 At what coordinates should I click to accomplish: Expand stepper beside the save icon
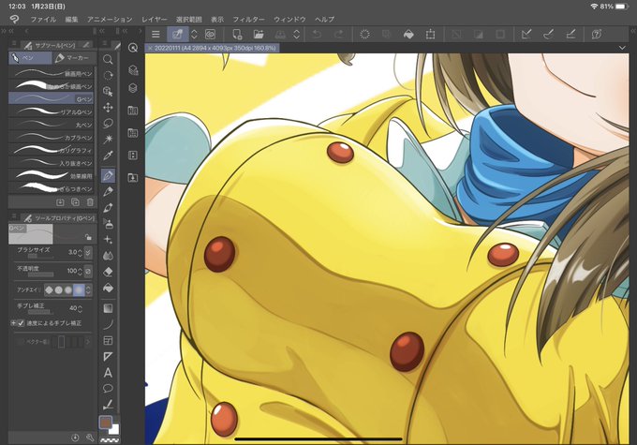(297, 34)
